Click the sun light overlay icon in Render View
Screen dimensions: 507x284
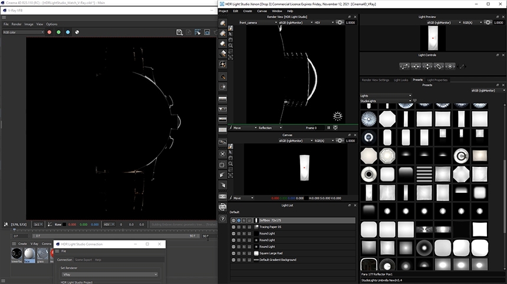[337, 116]
